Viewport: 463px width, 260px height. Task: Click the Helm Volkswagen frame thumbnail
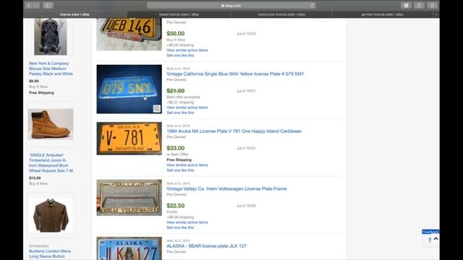tap(129, 197)
